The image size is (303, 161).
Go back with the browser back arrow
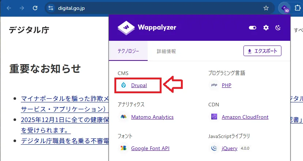point(9,8)
